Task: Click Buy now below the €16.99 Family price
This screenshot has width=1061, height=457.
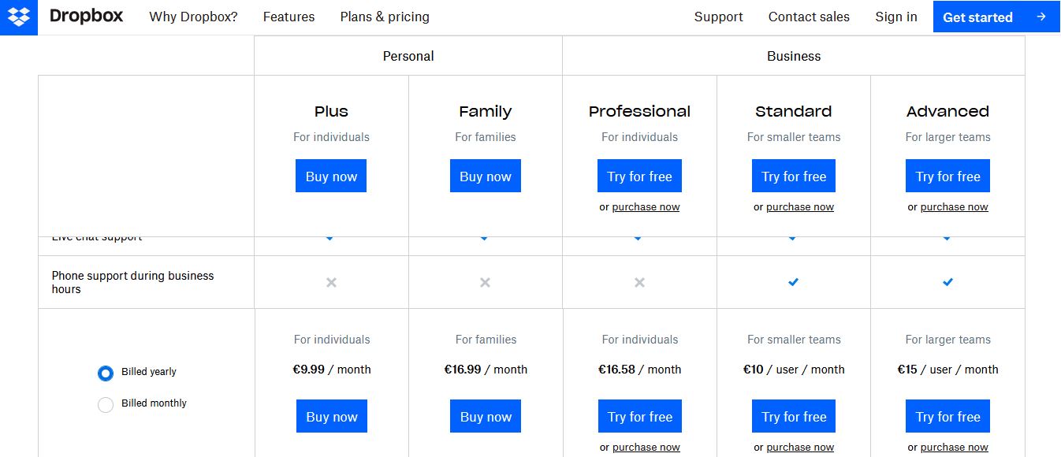Action: [486, 417]
